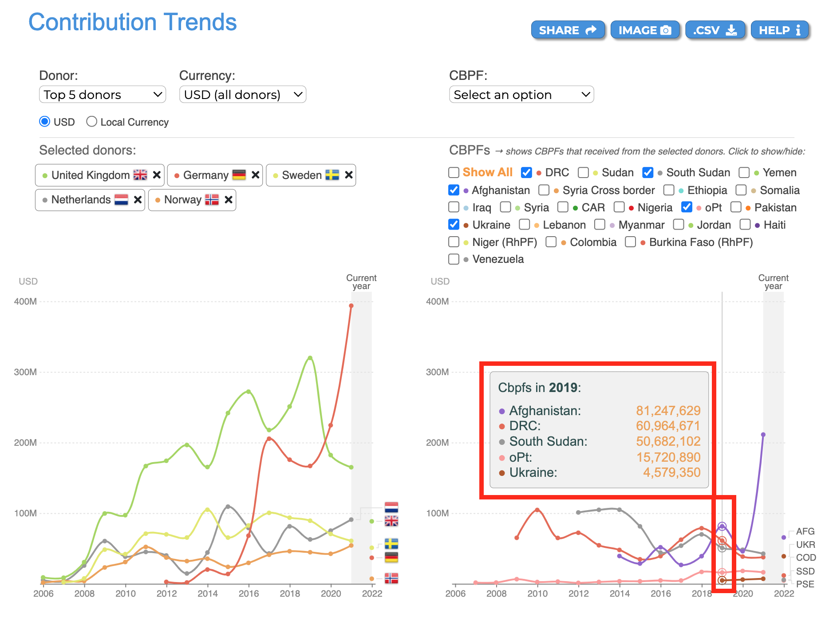Check the Niger (RhPF) checkbox
Screen dimensions: 837x618
pyautogui.click(x=454, y=242)
